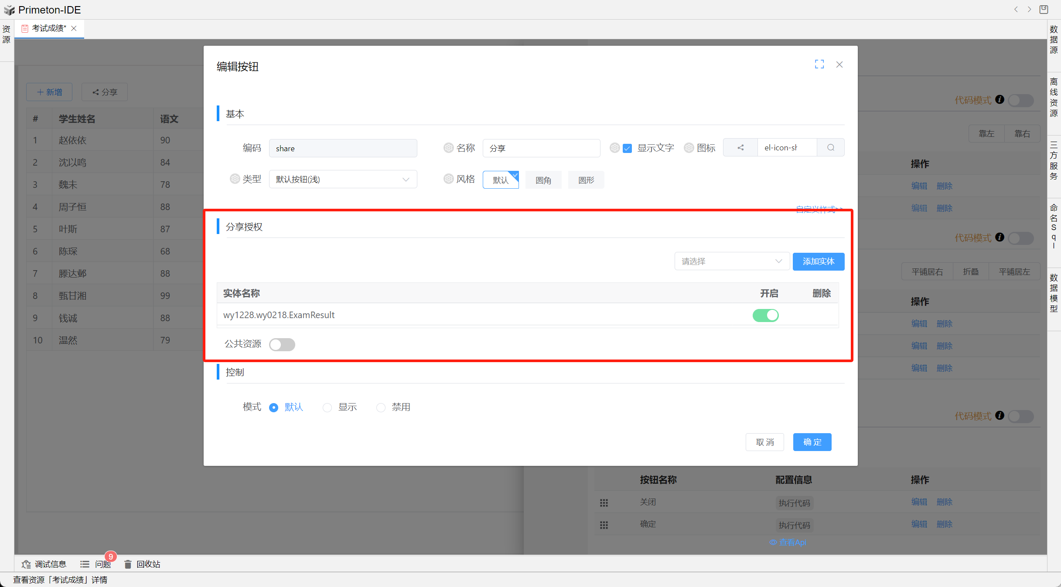Expand the 请选择 entity dropdown
Viewport: 1061px width, 587px height.
coord(732,261)
